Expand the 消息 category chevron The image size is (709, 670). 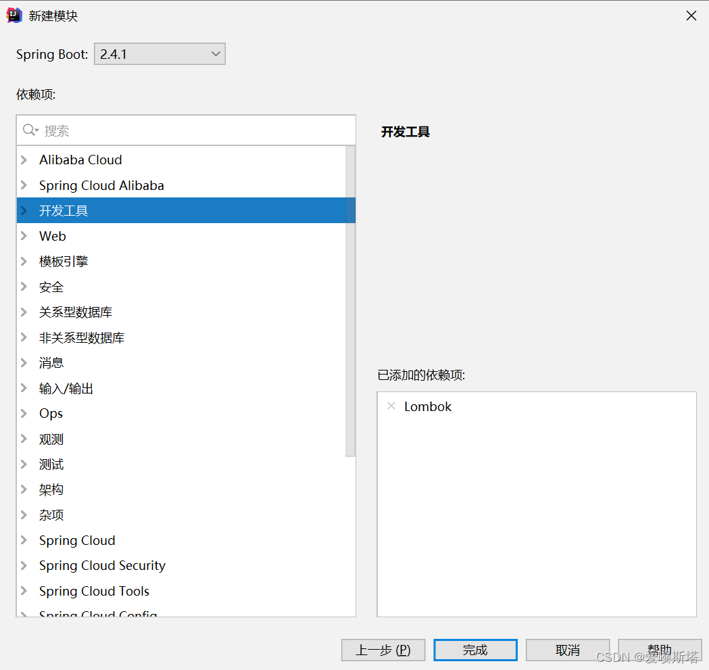(24, 362)
